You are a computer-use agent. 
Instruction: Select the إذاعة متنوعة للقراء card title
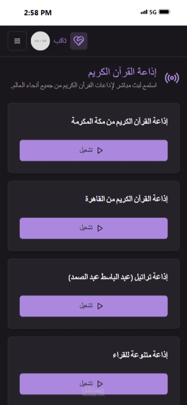point(141,355)
